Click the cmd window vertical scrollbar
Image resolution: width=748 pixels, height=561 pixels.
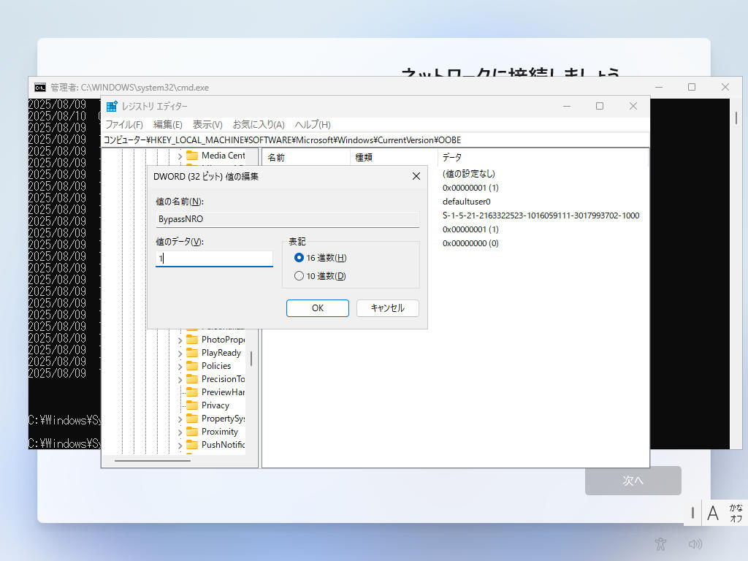point(736,118)
